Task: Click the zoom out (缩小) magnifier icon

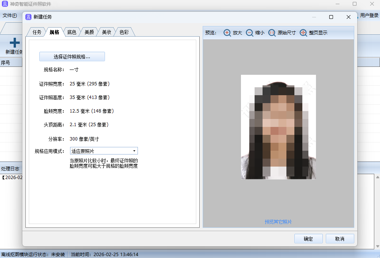Action: tap(250, 33)
